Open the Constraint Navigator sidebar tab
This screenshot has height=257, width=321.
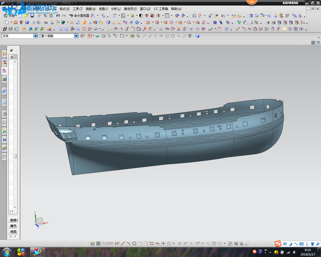click(x=4, y=62)
